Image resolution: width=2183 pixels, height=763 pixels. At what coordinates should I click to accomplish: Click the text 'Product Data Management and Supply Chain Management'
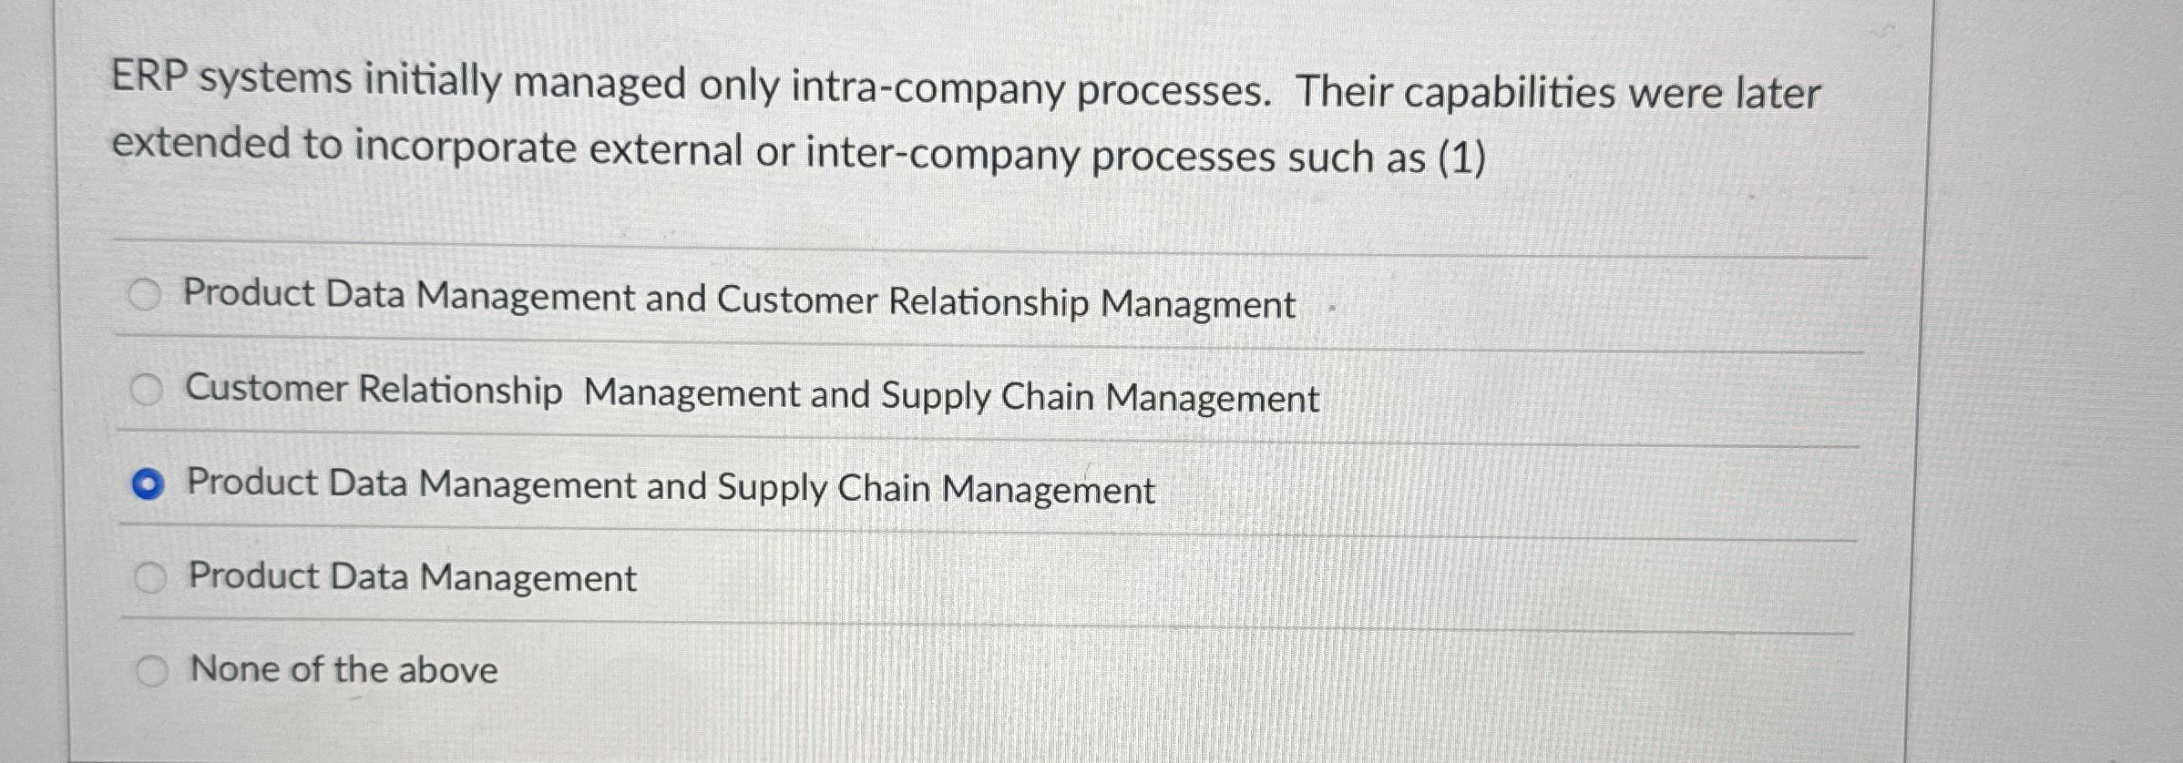pos(671,485)
